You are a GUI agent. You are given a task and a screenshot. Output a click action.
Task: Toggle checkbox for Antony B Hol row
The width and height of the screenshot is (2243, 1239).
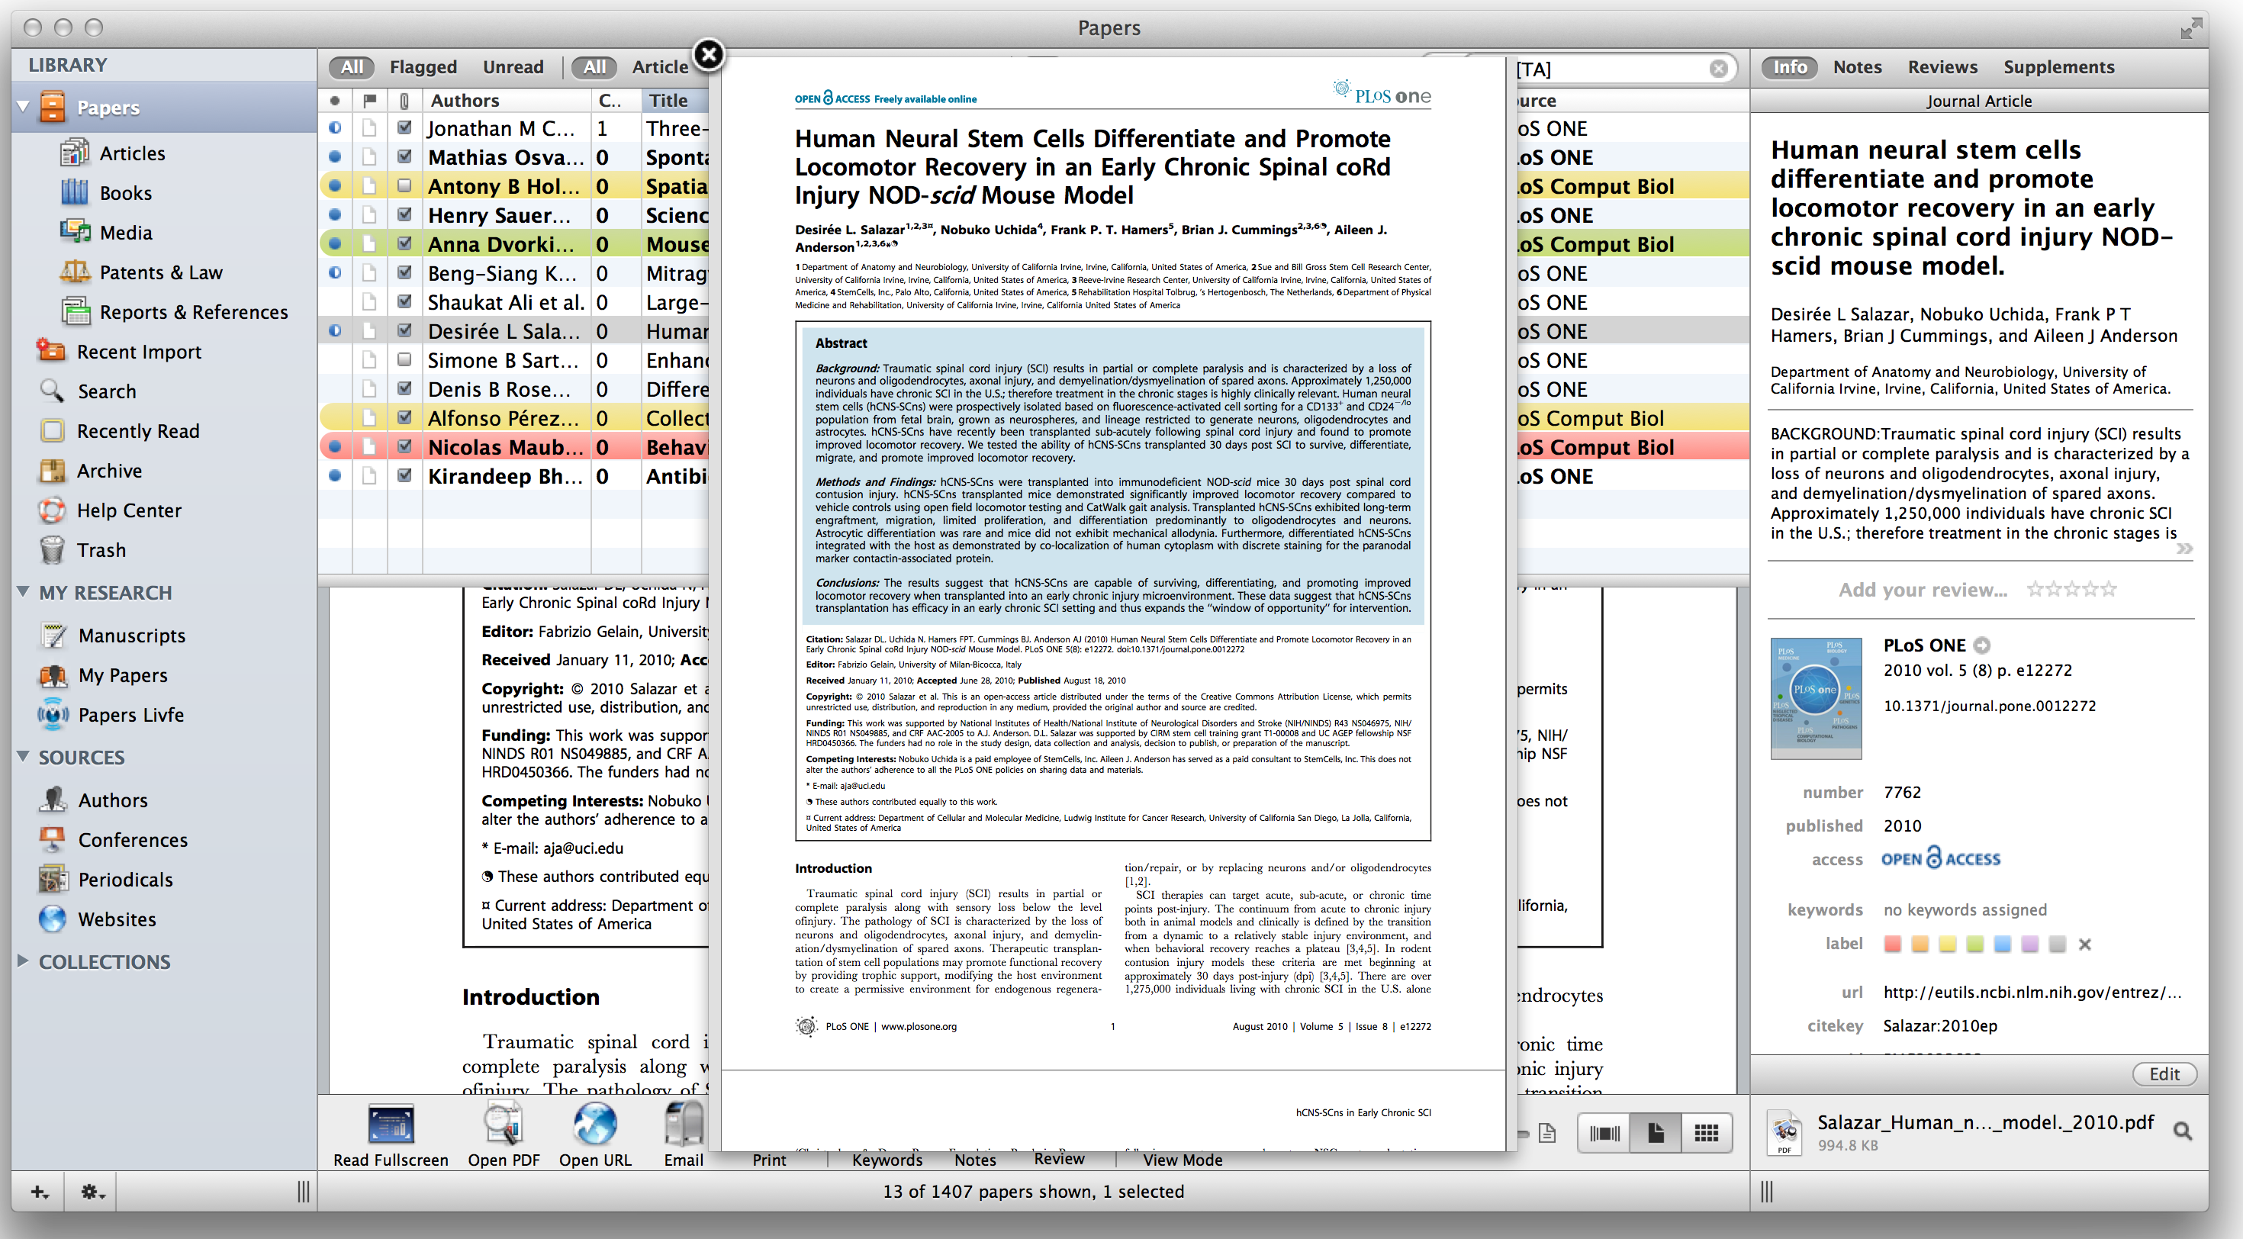click(x=404, y=185)
